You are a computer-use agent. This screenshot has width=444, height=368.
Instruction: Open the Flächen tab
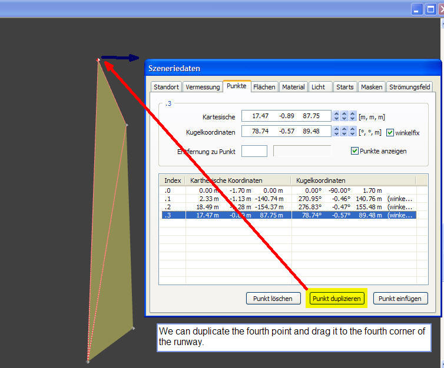[x=264, y=87]
